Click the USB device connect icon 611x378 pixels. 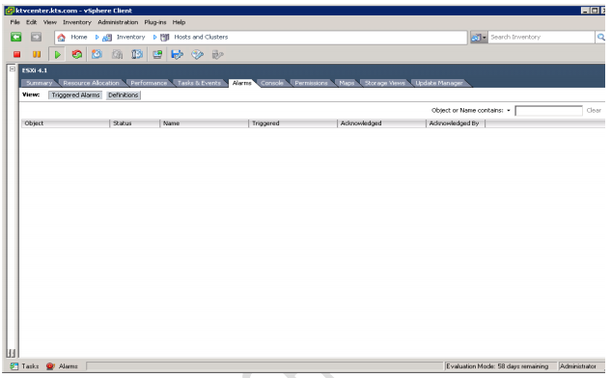[217, 55]
